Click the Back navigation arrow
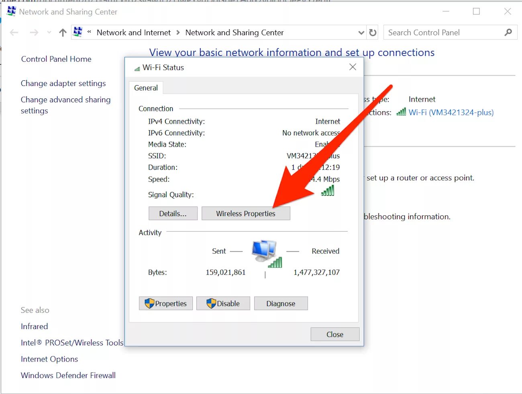This screenshot has width=522, height=394. tap(14, 33)
